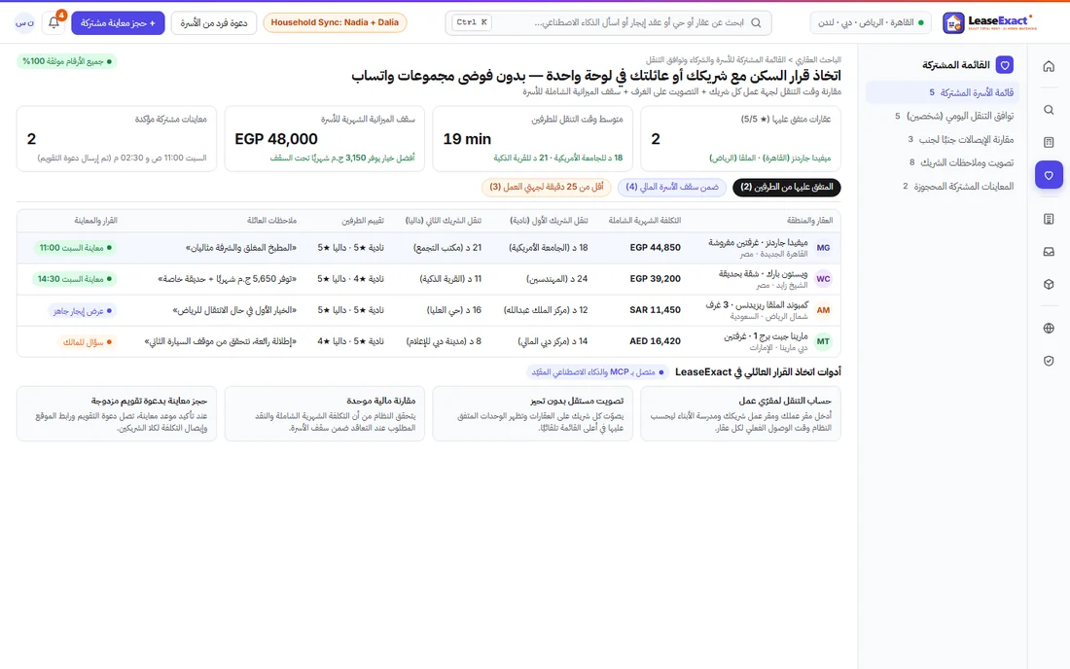Open the building icon in the side rail
1070x669 pixels.
[1049, 219]
